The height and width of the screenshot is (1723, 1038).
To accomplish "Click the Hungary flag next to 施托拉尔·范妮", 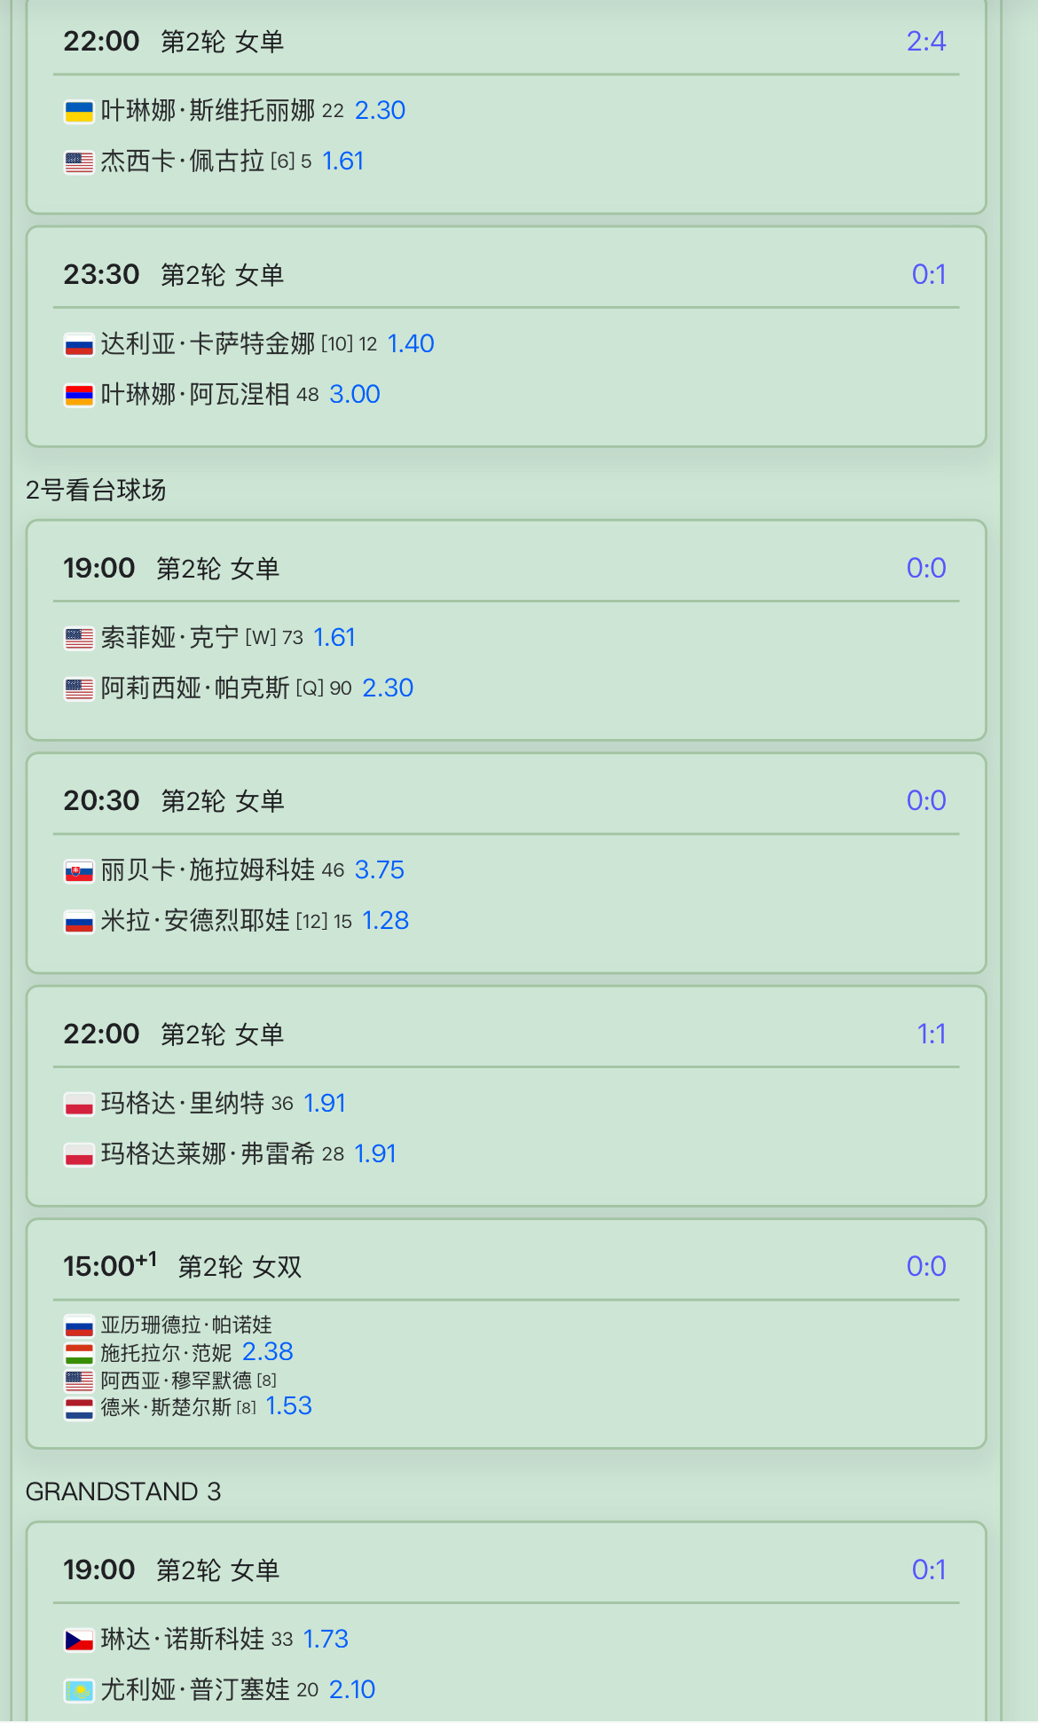I will coord(79,1354).
